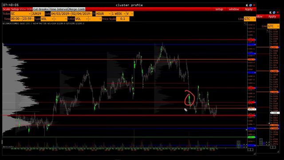Image resolution: width=284 pixels, height=160 pixels.
Task: Open the 02/04/2019 end date picker
Action: pyautogui.click(x=82, y=14)
